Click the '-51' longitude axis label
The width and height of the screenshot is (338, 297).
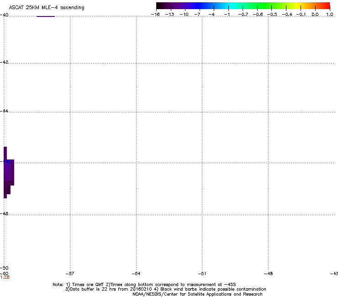tap(202, 274)
